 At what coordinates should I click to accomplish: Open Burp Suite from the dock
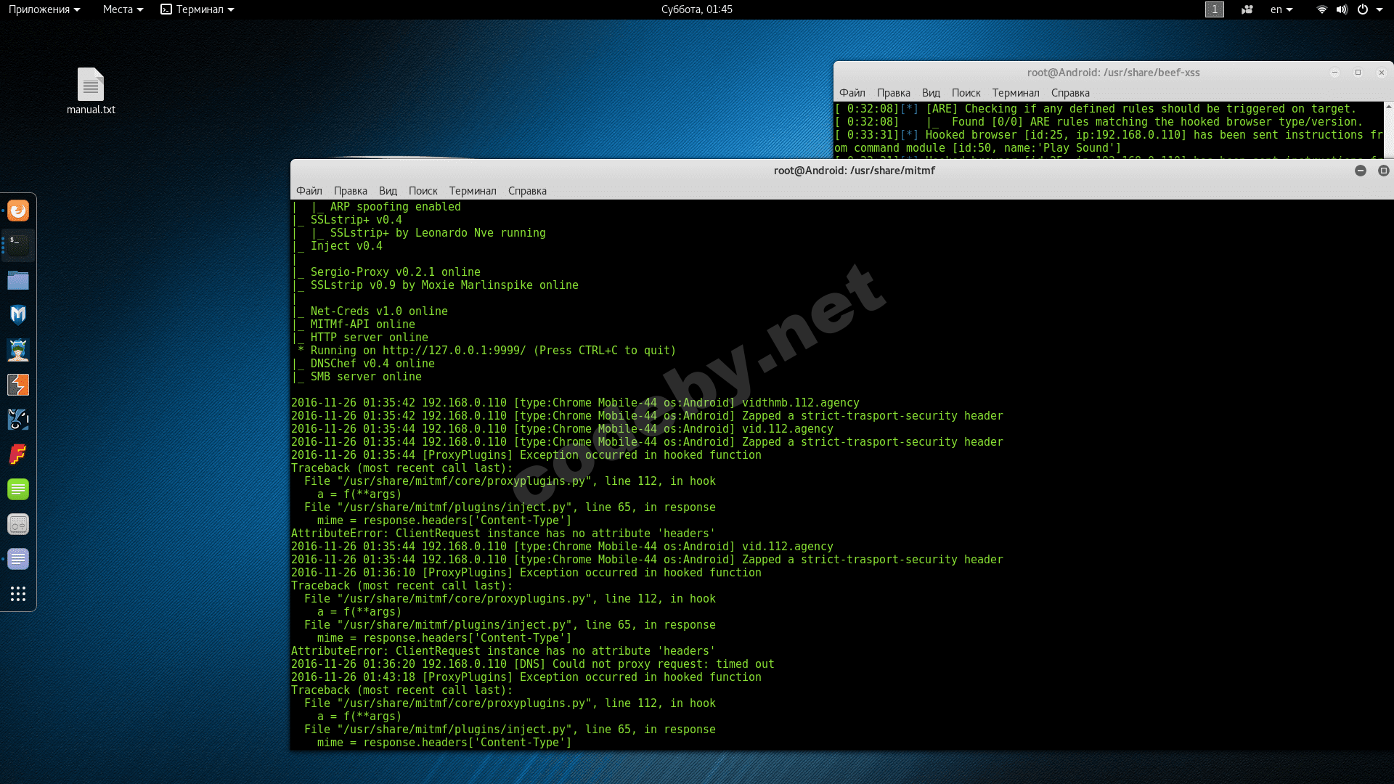18,385
